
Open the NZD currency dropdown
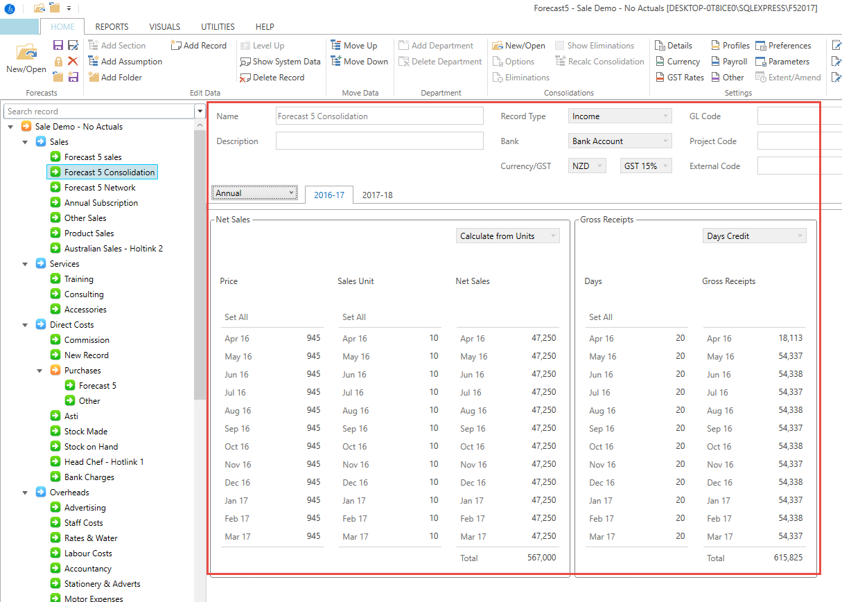pyautogui.click(x=587, y=166)
